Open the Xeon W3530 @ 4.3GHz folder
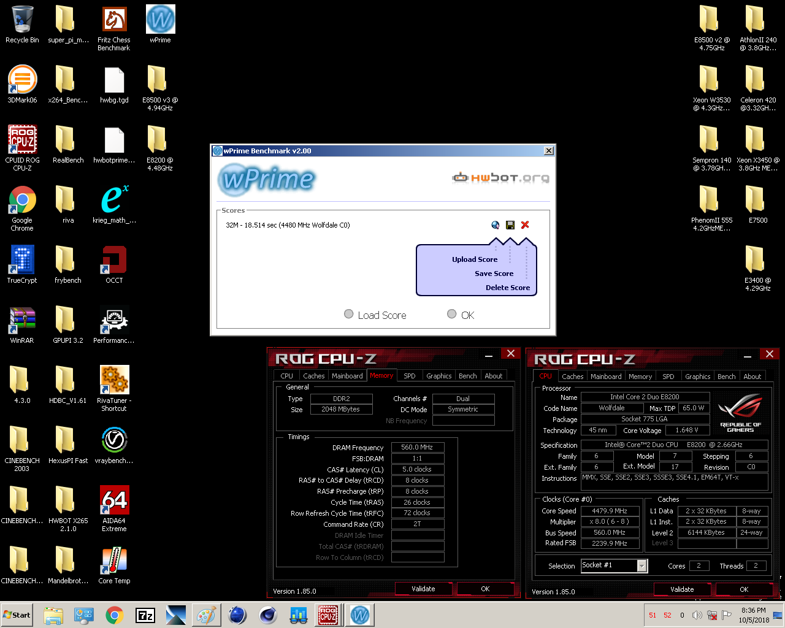785x628 pixels. click(x=712, y=88)
